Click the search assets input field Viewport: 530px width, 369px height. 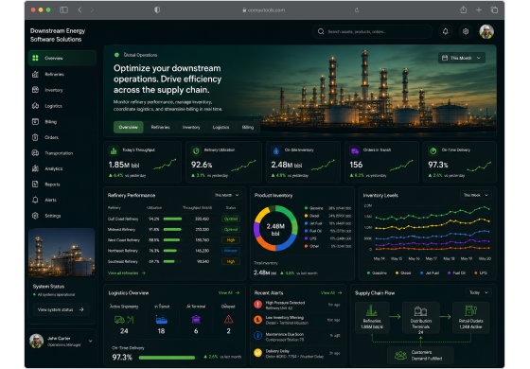coord(373,32)
